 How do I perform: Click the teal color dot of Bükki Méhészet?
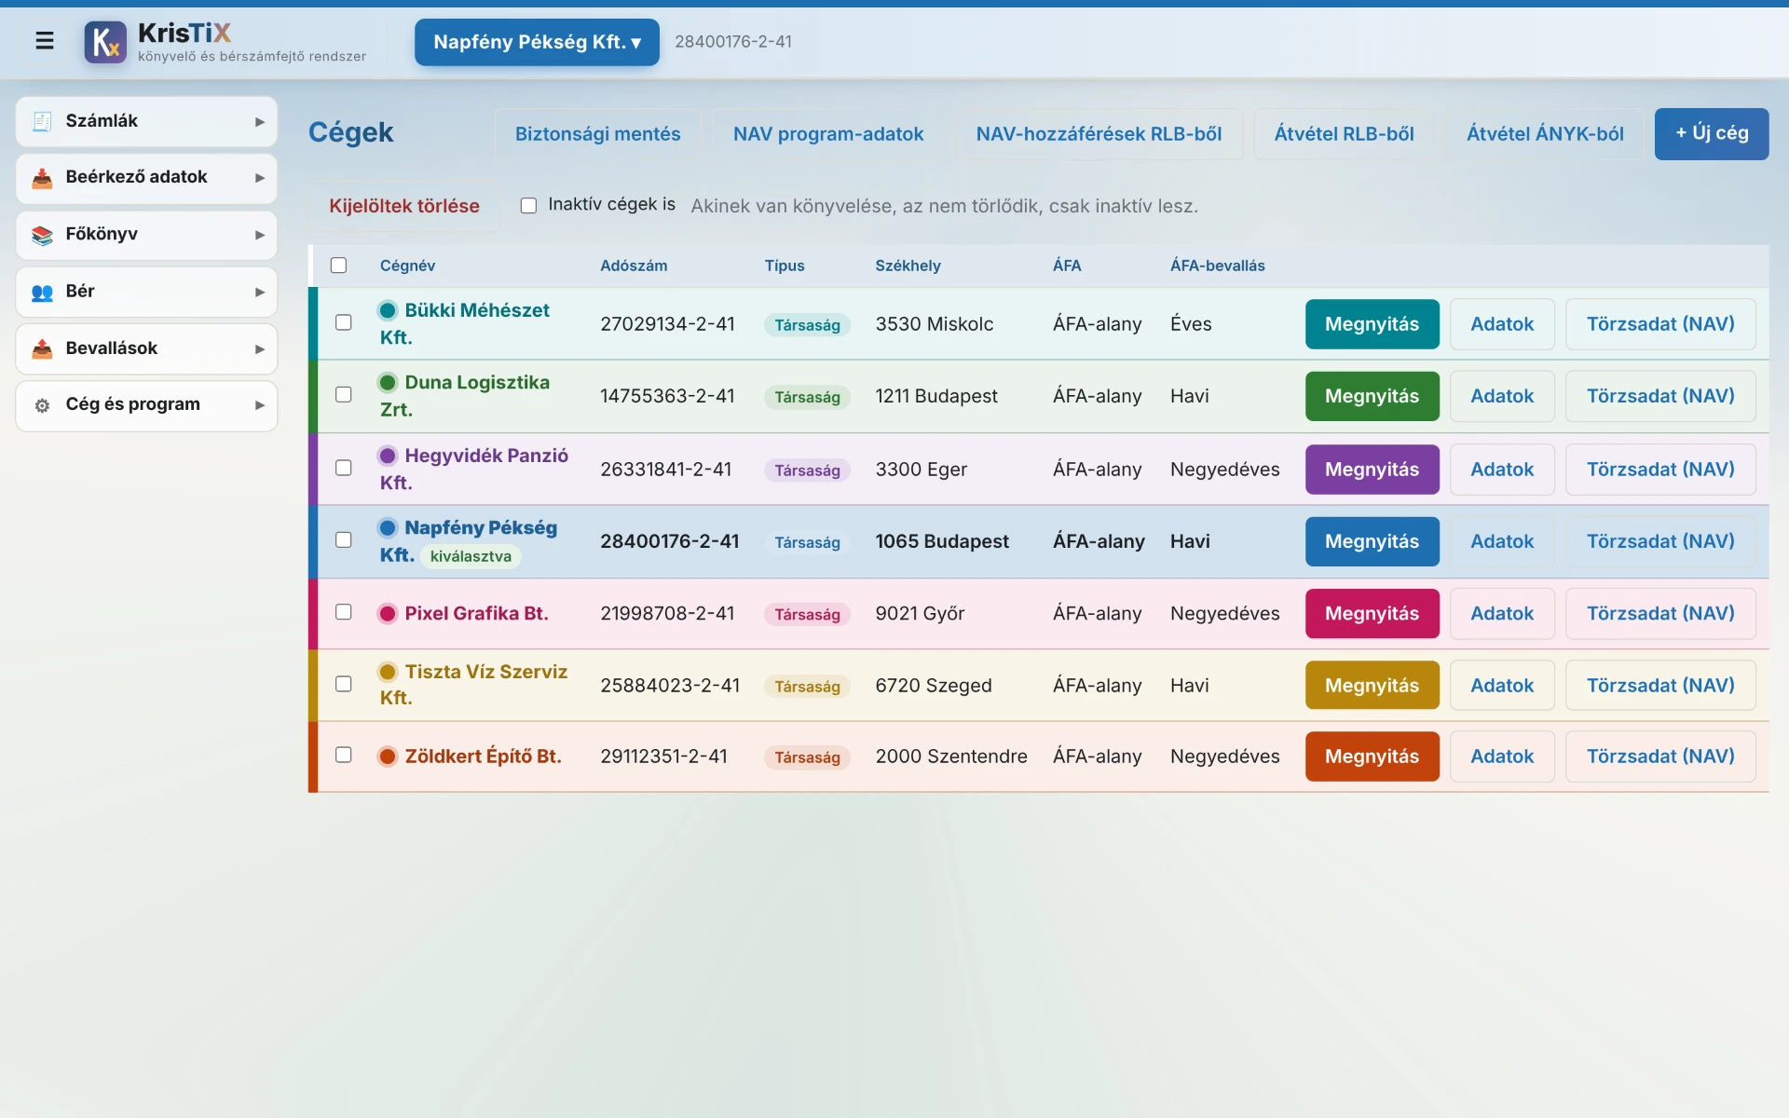tap(388, 310)
